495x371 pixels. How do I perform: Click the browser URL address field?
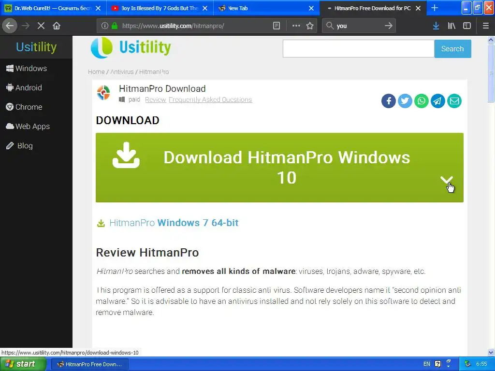click(195, 26)
